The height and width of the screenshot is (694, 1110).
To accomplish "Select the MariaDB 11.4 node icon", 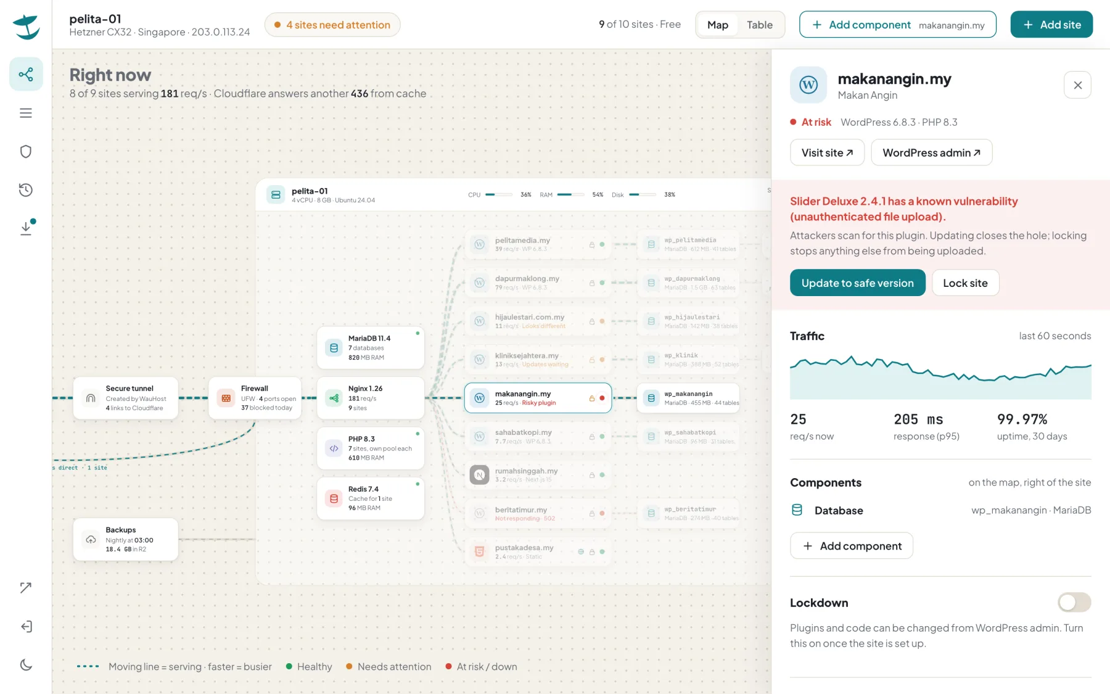I will [x=334, y=348].
